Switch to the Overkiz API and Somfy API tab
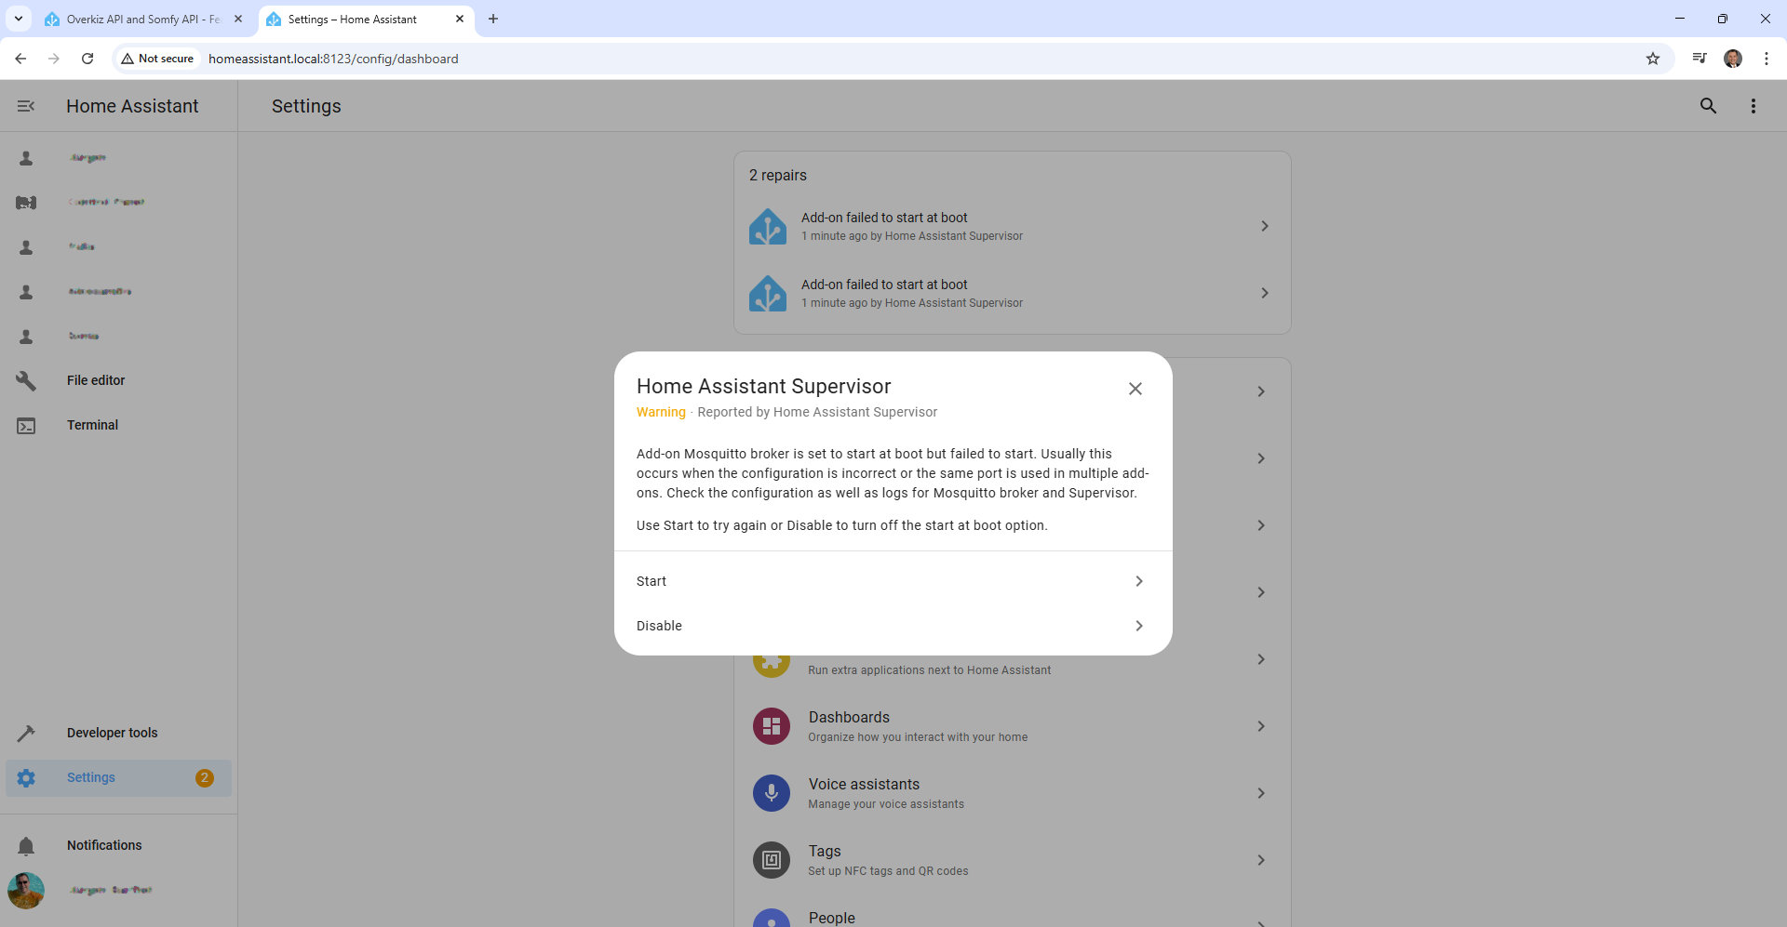This screenshot has height=927, width=1787. 143,19
